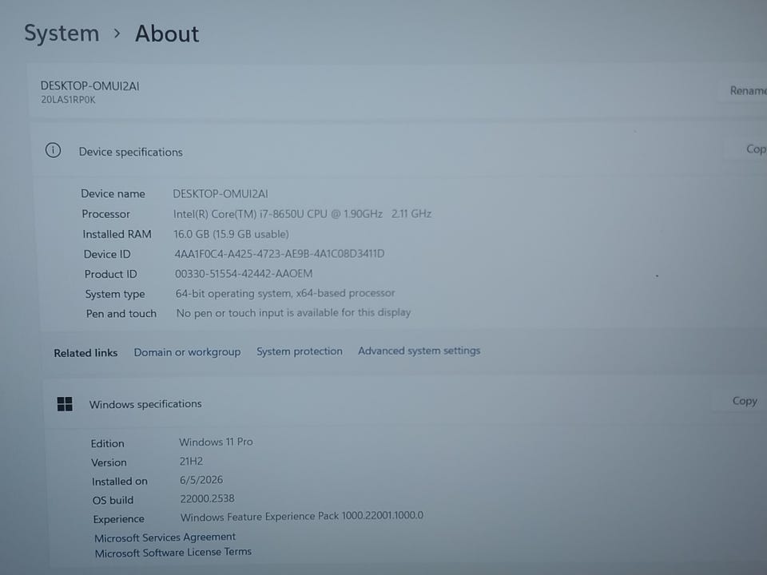Click the Product ID value text
Screen dimensions: 767x575
[x=244, y=273]
